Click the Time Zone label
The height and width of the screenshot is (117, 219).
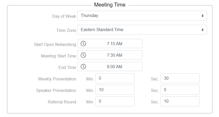66,30
